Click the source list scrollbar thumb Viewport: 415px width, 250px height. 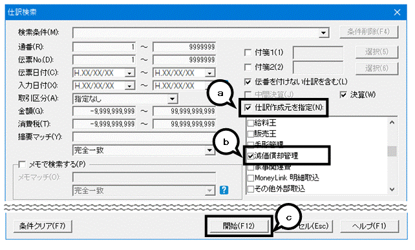click(392, 151)
